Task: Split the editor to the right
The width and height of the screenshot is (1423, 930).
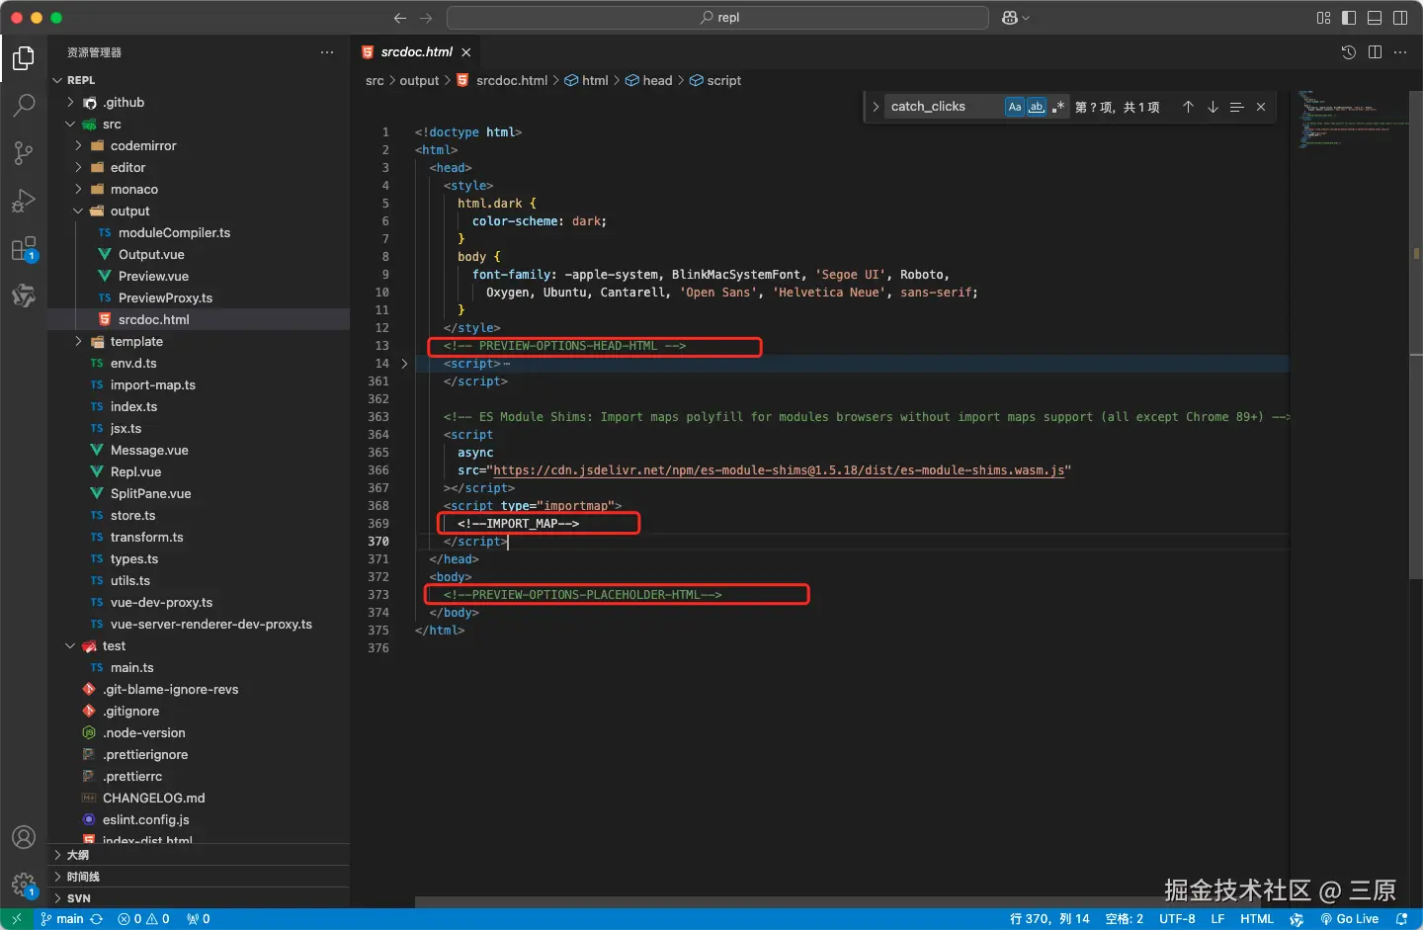Action: [1375, 52]
